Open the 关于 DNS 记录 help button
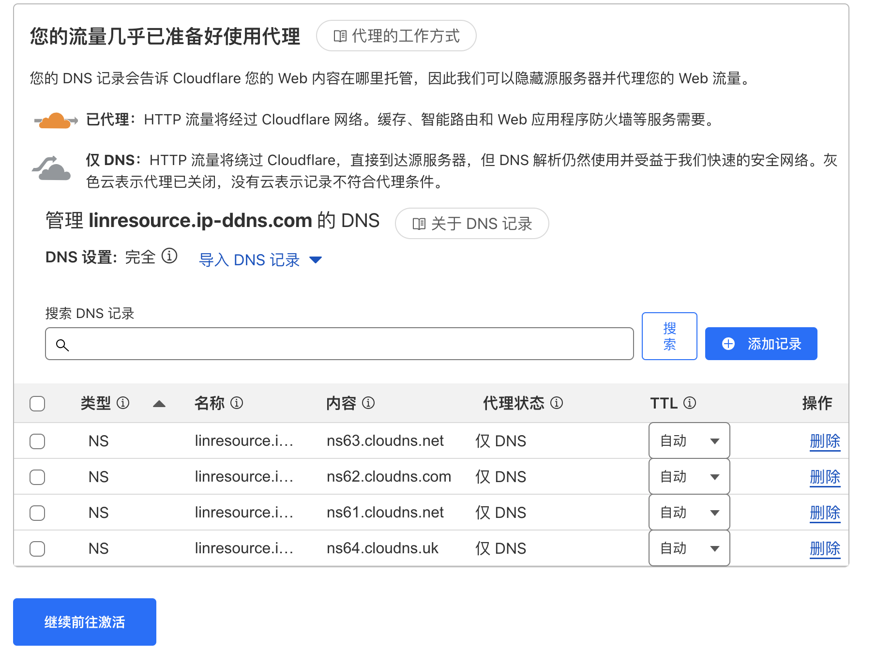Image resolution: width=877 pixels, height=667 pixels. coord(472,224)
